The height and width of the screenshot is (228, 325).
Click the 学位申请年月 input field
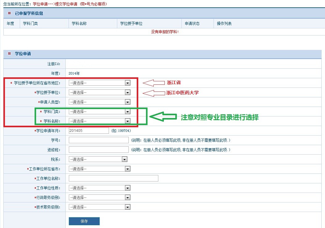pyautogui.click(x=89, y=131)
